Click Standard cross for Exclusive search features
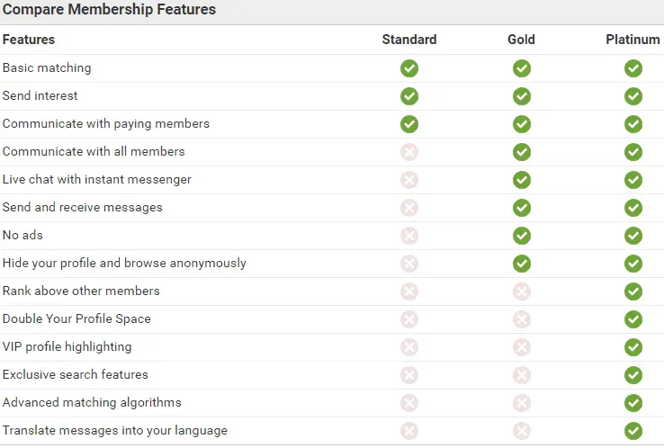The width and height of the screenshot is (664, 448). coord(409,375)
